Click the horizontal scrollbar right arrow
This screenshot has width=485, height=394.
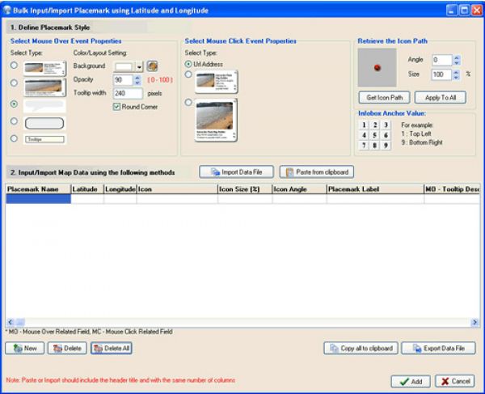tap(474, 322)
